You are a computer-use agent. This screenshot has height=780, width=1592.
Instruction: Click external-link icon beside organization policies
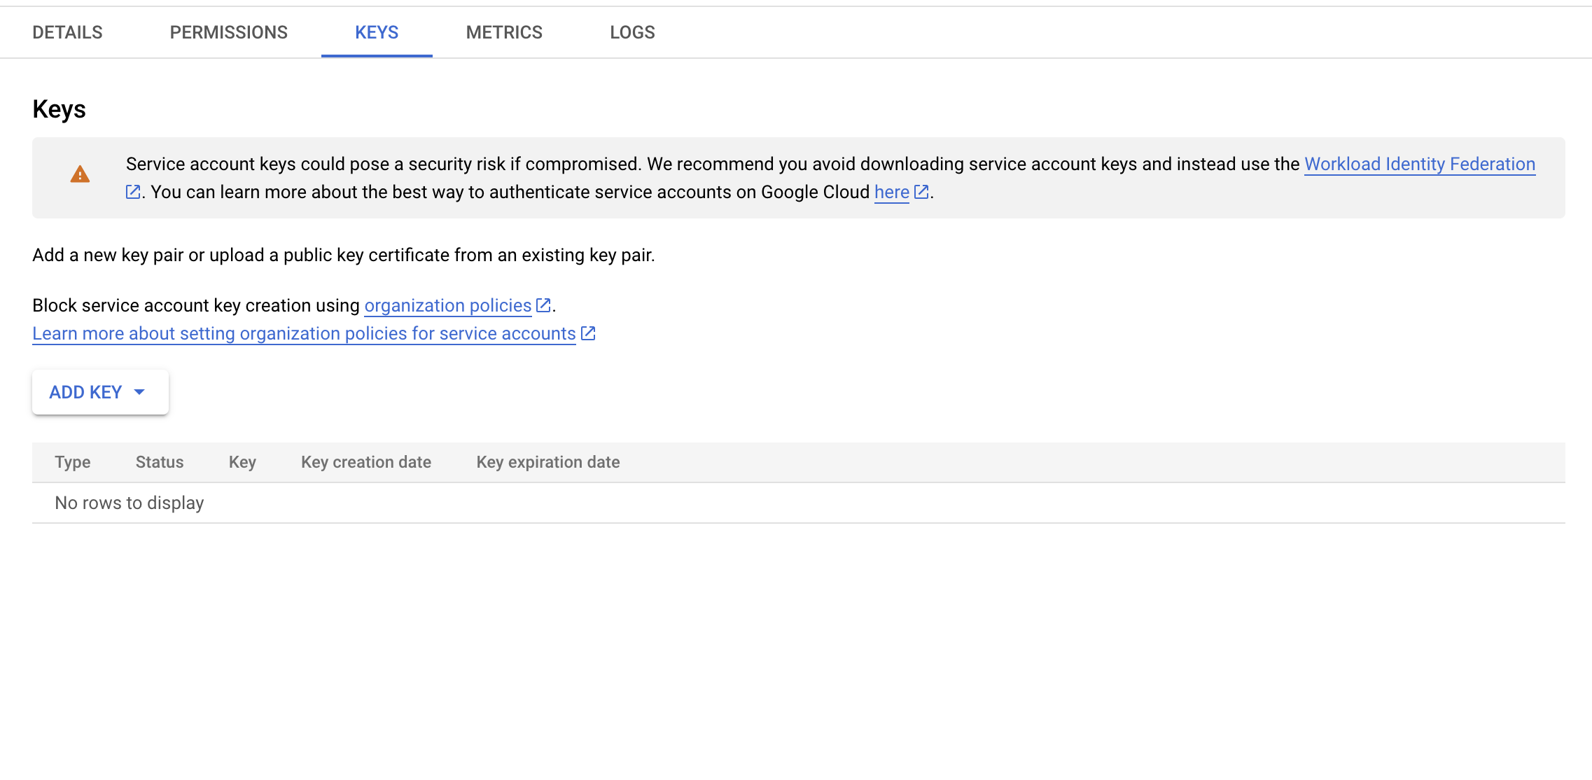click(x=543, y=305)
